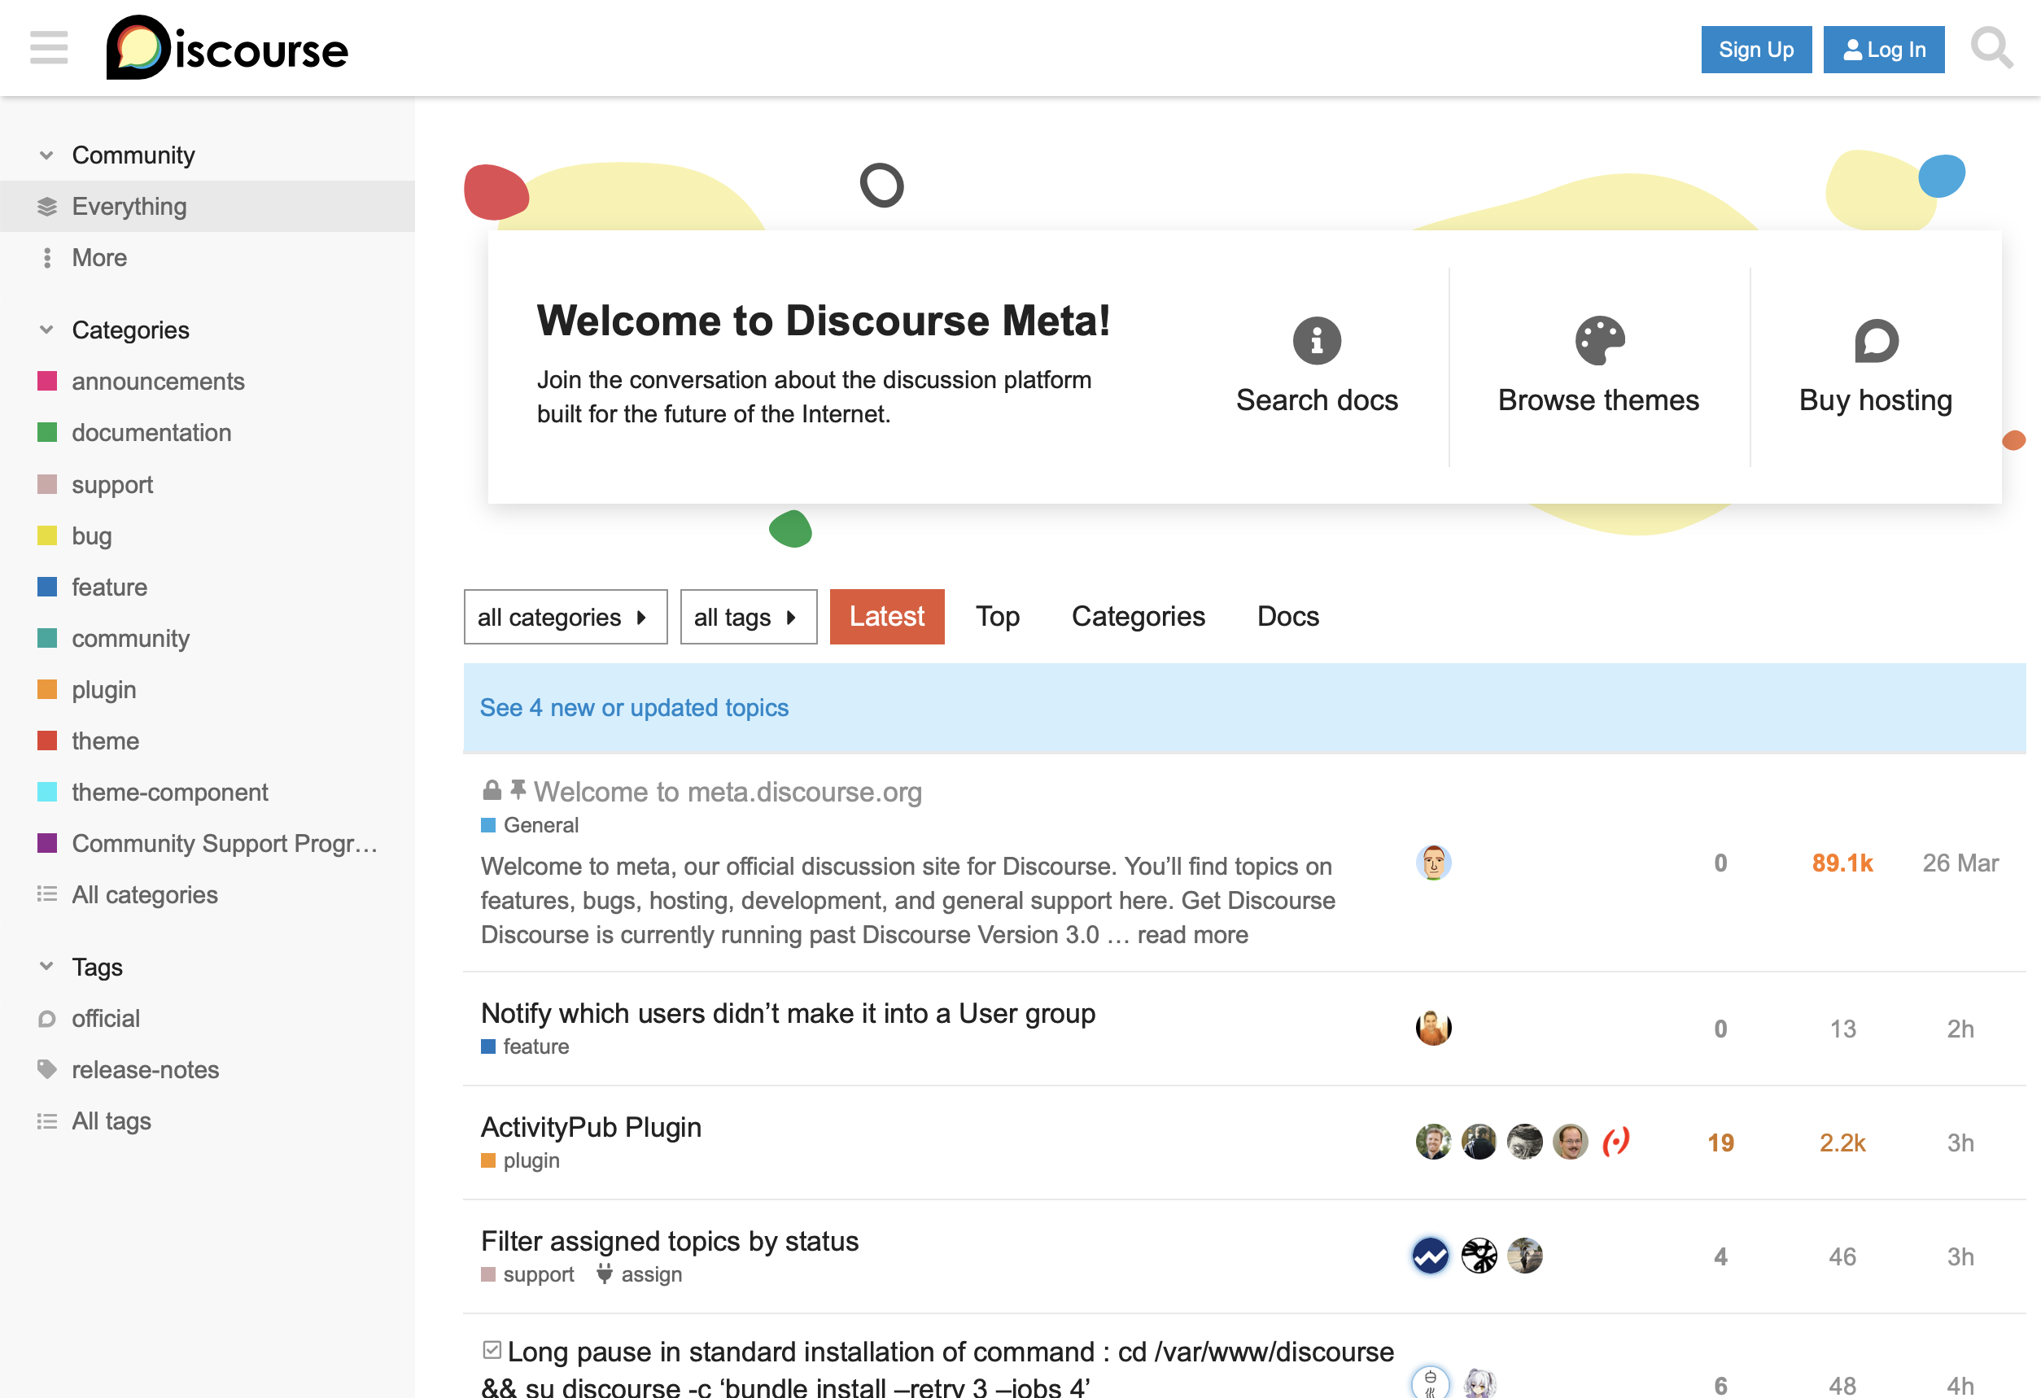The height and width of the screenshot is (1398, 2041).
Task: Click the Browse themes palette icon
Action: [x=1598, y=340]
